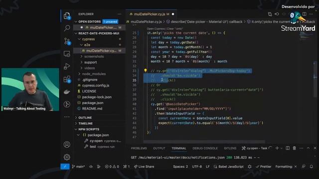Click LF end of line status item
The width and height of the screenshot is (319, 179).
[208, 167]
